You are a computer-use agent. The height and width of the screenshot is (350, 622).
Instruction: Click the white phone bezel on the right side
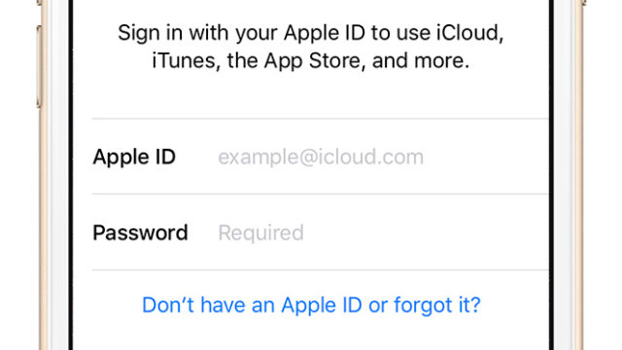[564, 175]
